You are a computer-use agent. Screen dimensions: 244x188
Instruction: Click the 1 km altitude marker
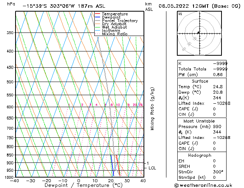tap(148, 163)
